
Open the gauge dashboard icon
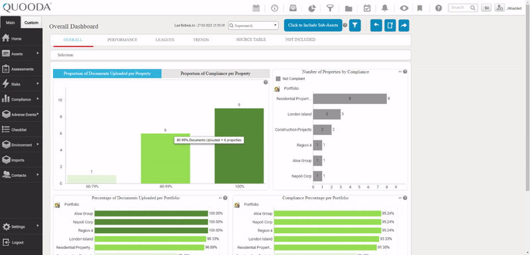(x=274, y=8)
